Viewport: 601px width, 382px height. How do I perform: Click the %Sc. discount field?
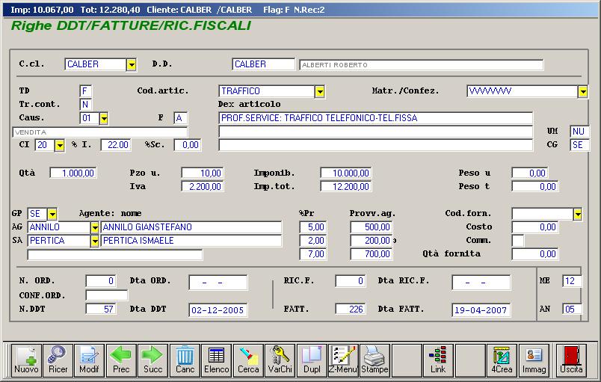188,145
